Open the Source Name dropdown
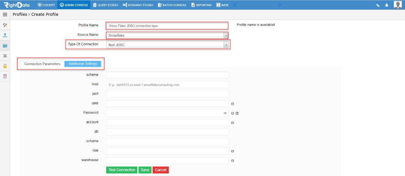 point(225,35)
